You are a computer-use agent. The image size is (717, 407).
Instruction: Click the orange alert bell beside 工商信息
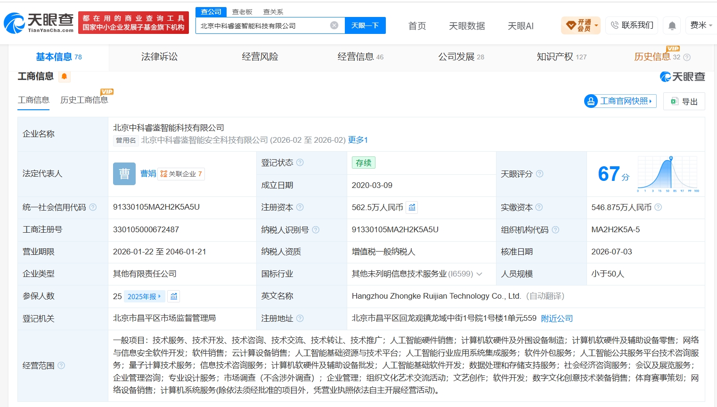[65, 76]
